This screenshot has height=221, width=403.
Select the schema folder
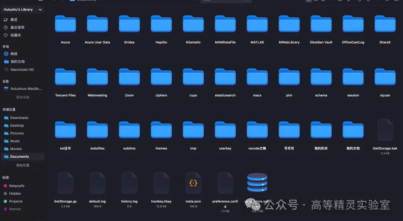[x=321, y=77]
